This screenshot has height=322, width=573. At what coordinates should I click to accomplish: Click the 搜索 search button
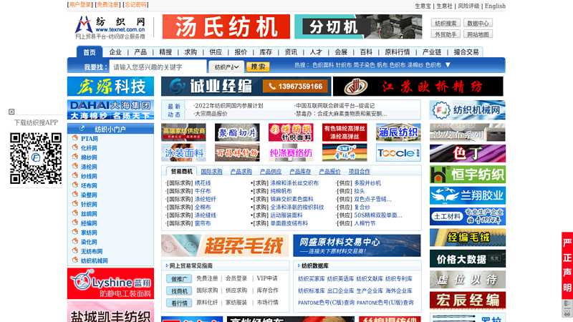[258, 67]
